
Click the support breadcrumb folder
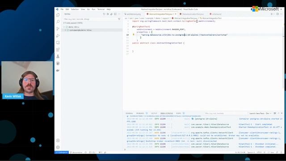tap(166, 18)
